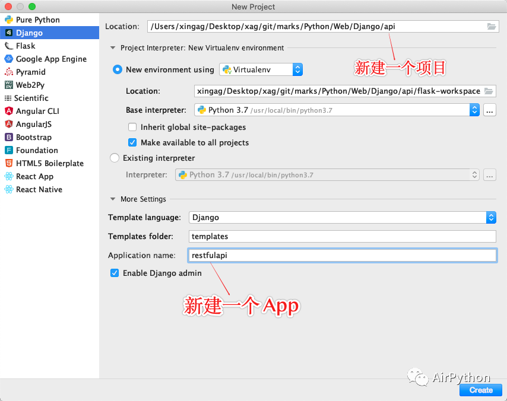507x401 pixels.
Task: Uncheck Make available to all projects
Action: pyautogui.click(x=132, y=142)
